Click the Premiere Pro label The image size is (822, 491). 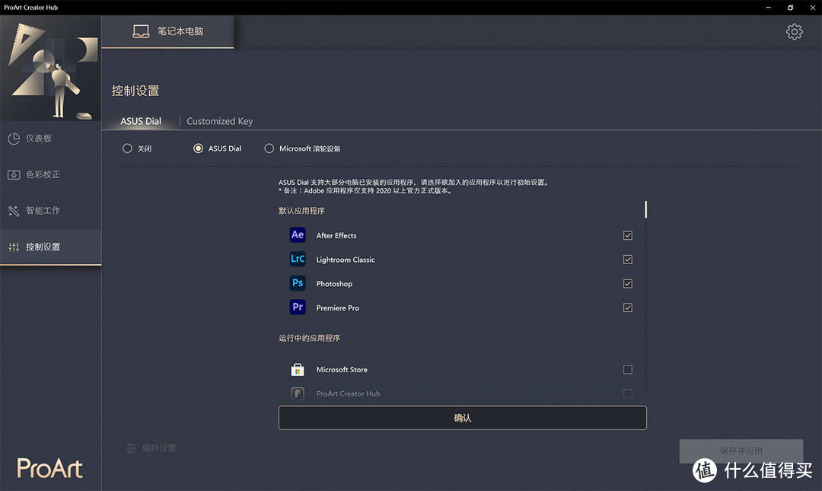(x=338, y=308)
